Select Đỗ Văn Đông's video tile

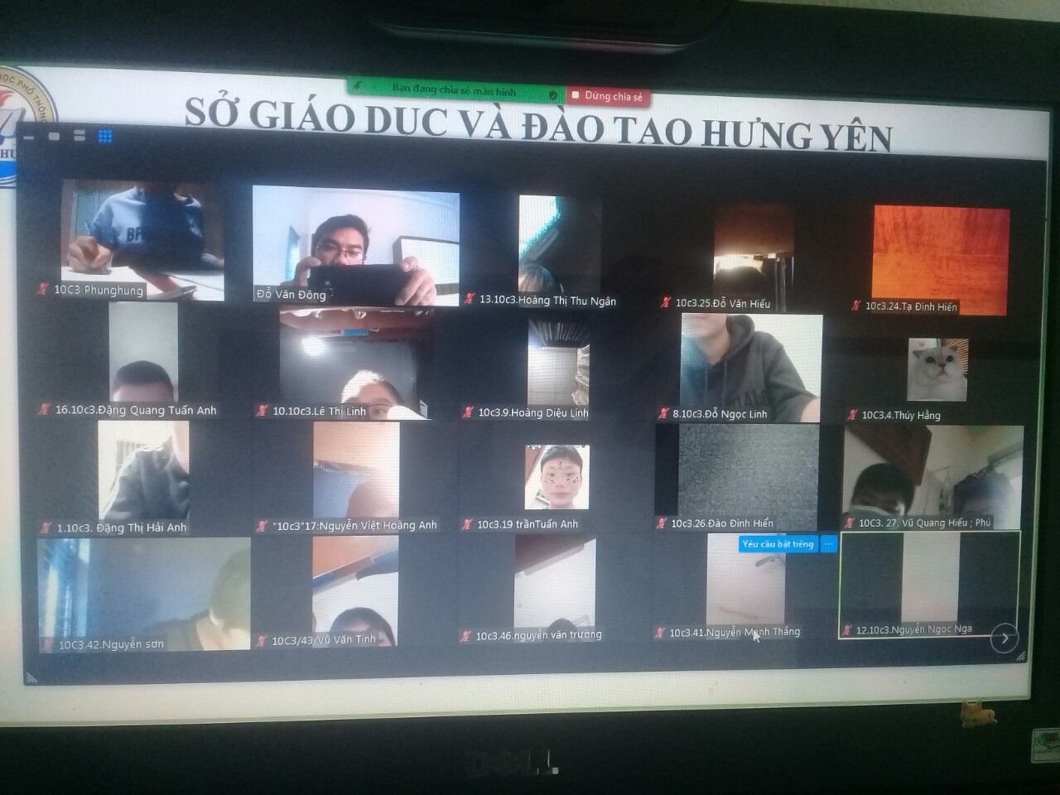(355, 245)
